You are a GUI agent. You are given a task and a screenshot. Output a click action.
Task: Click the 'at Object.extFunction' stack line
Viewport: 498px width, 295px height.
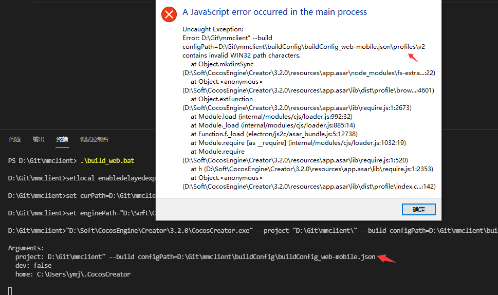pos(222,99)
